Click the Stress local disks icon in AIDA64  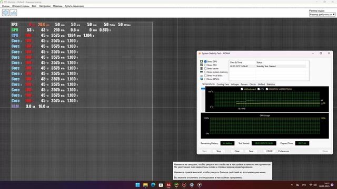tap(201, 76)
